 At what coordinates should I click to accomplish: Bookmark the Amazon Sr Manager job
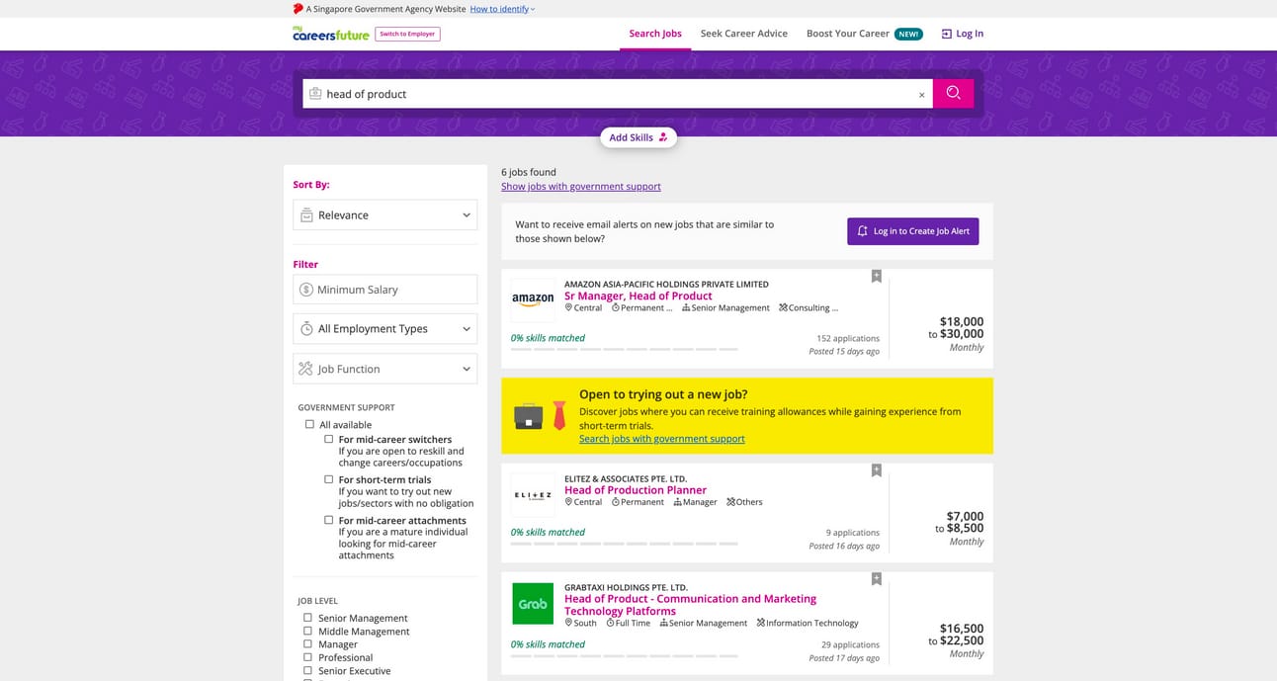(x=876, y=277)
